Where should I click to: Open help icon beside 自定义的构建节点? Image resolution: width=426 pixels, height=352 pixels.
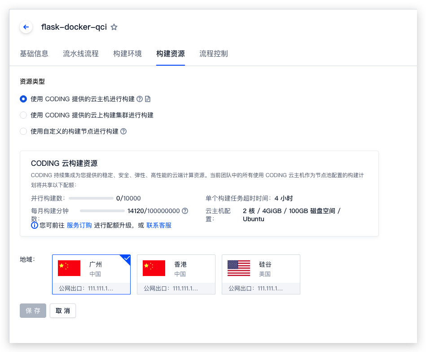(123, 131)
